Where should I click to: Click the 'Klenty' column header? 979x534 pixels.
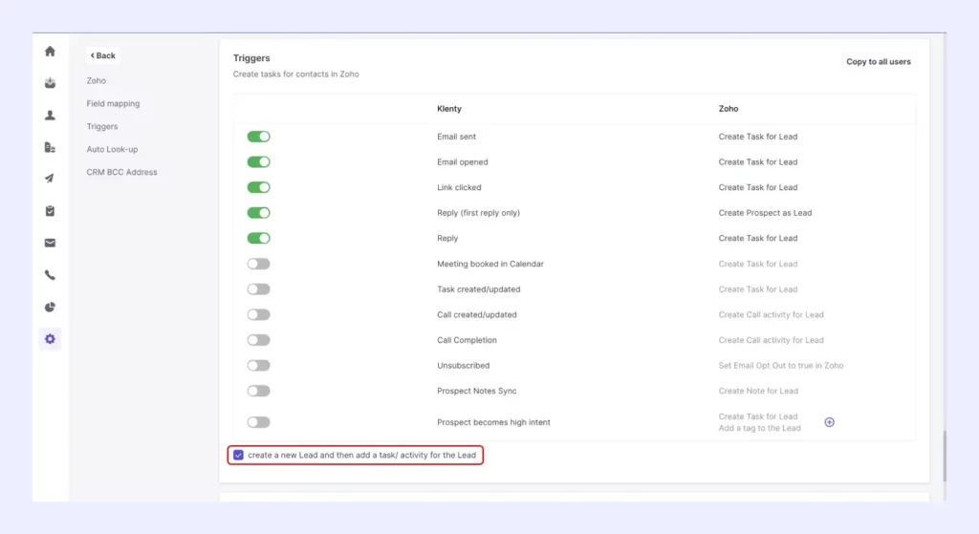click(449, 109)
